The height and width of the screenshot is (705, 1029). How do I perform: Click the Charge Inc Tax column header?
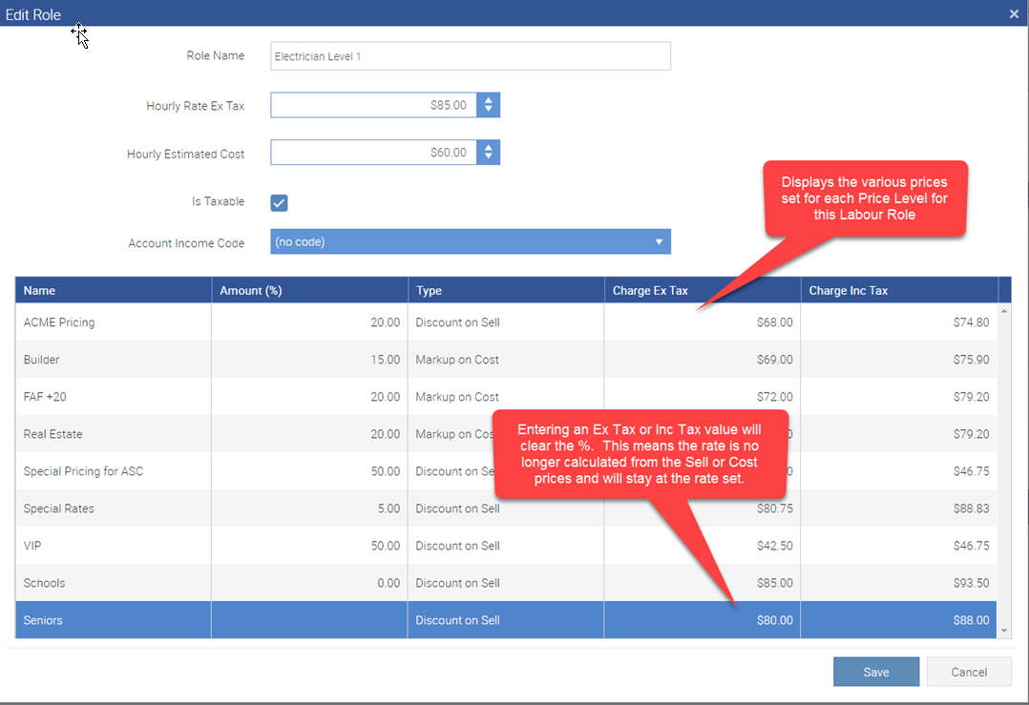pos(897,291)
